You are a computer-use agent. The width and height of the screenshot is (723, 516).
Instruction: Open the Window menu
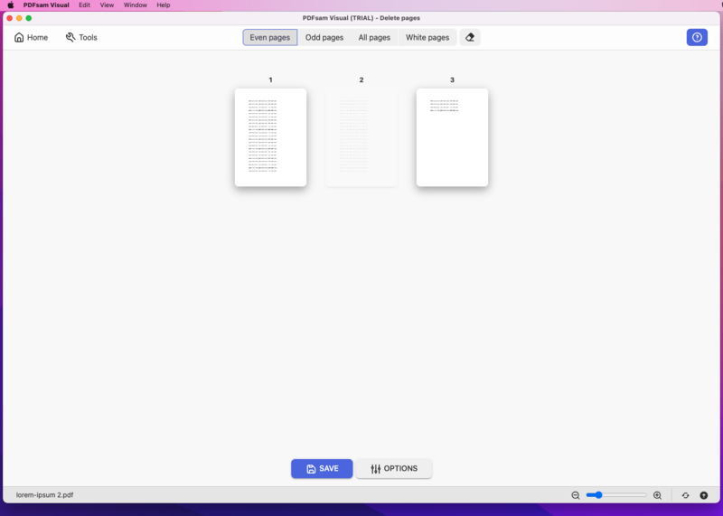[135, 5]
